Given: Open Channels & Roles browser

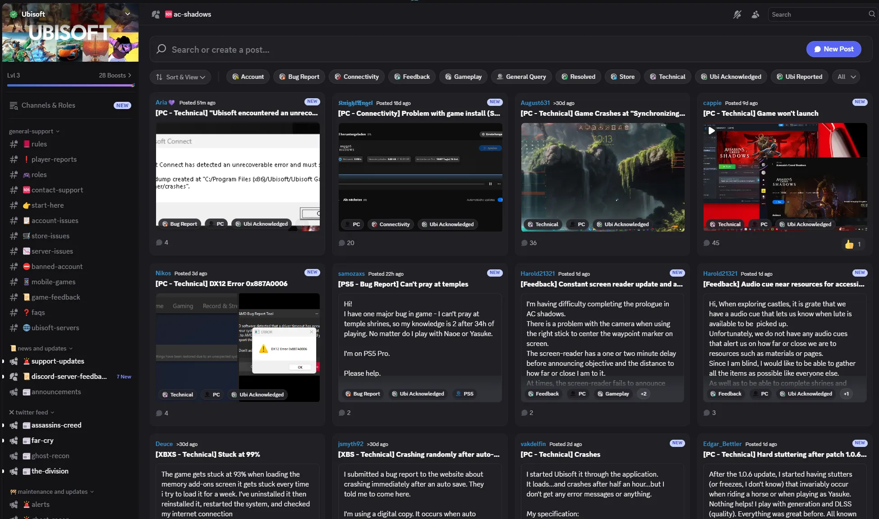Looking at the screenshot, I should [x=70, y=105].
